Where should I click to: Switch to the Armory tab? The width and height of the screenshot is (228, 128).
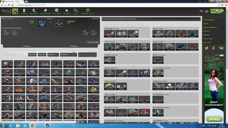tap(27, 46)
